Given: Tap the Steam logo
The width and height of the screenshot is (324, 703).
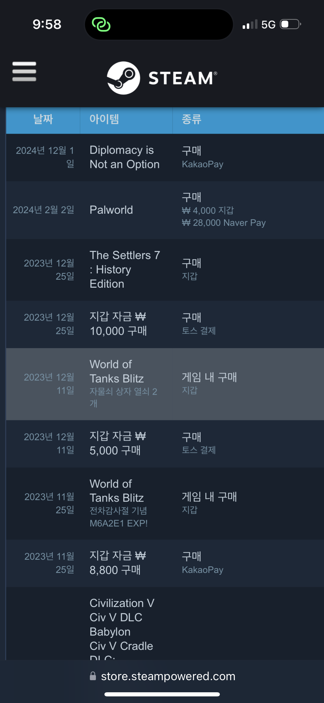Looking at the screenshot, I should tap(162, 78).
